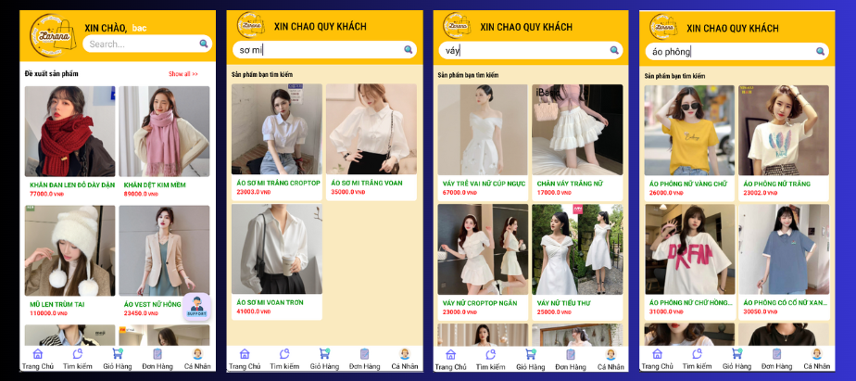Click the search magnifier icon beside 'sơ mi'
Viewport: 856px width, 381px height.
(408, 50)
